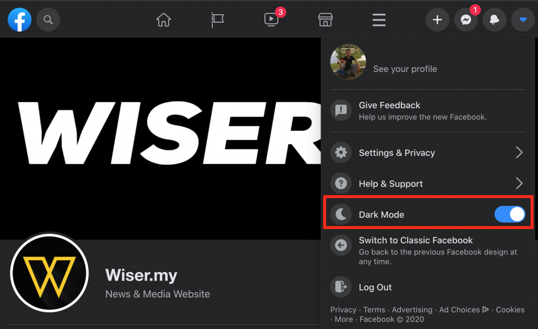The height and width of the screenshot is (329, 538).
Task: Open the Watch video icon
Action: pyautogui.click(x=272, y=20)
